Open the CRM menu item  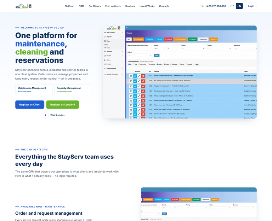81,6
